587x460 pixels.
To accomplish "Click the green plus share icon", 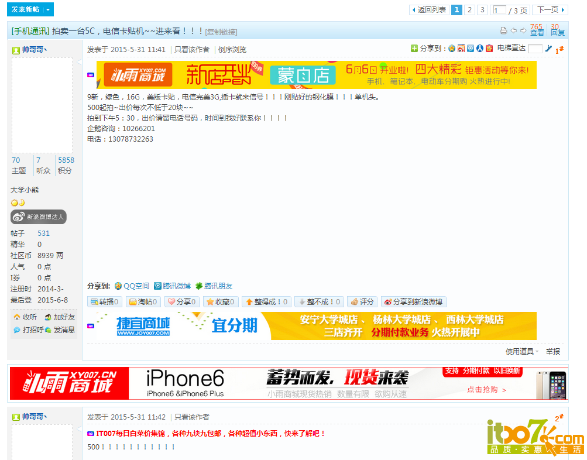I will [x=414, y=49].
